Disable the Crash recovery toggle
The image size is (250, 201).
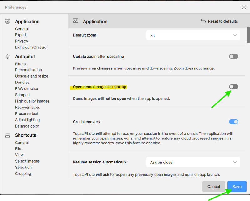233,122
